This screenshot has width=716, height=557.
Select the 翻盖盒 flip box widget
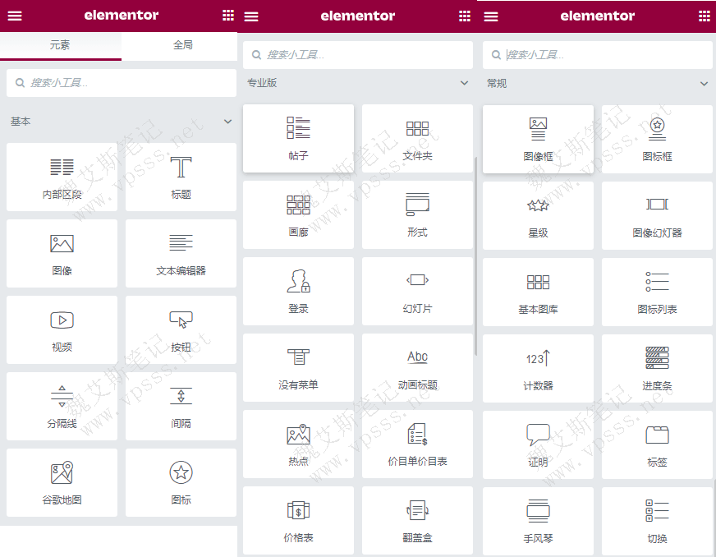coord(417,520)
